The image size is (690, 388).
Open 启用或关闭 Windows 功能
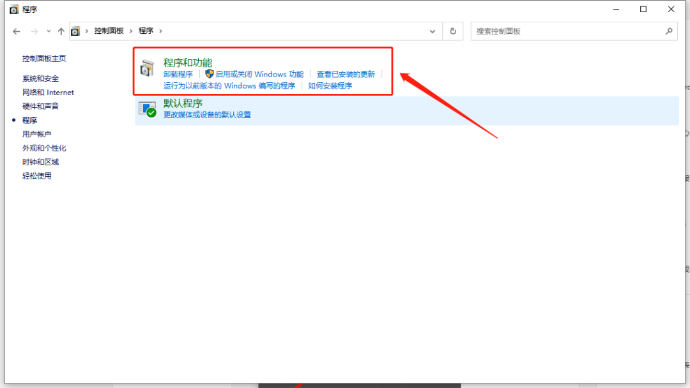(259, 74)
